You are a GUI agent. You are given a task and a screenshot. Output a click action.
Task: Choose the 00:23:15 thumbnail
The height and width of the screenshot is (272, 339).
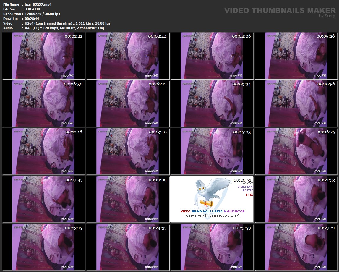(x=43, y=247)
